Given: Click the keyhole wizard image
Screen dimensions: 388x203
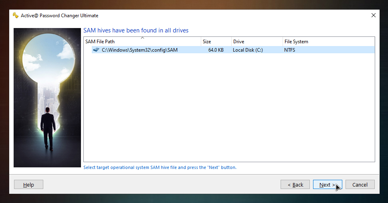Looking at the screenshot, I should click(x=47, y=98).
